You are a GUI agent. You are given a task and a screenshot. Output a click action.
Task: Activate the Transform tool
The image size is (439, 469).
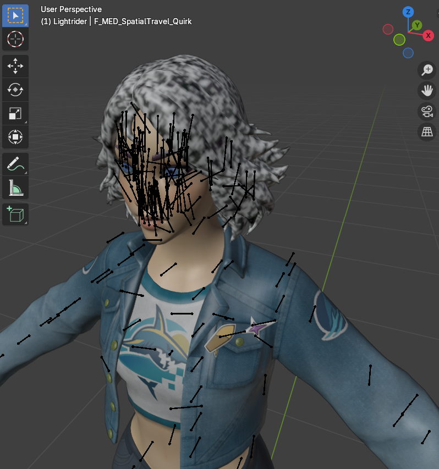[15, 137]
